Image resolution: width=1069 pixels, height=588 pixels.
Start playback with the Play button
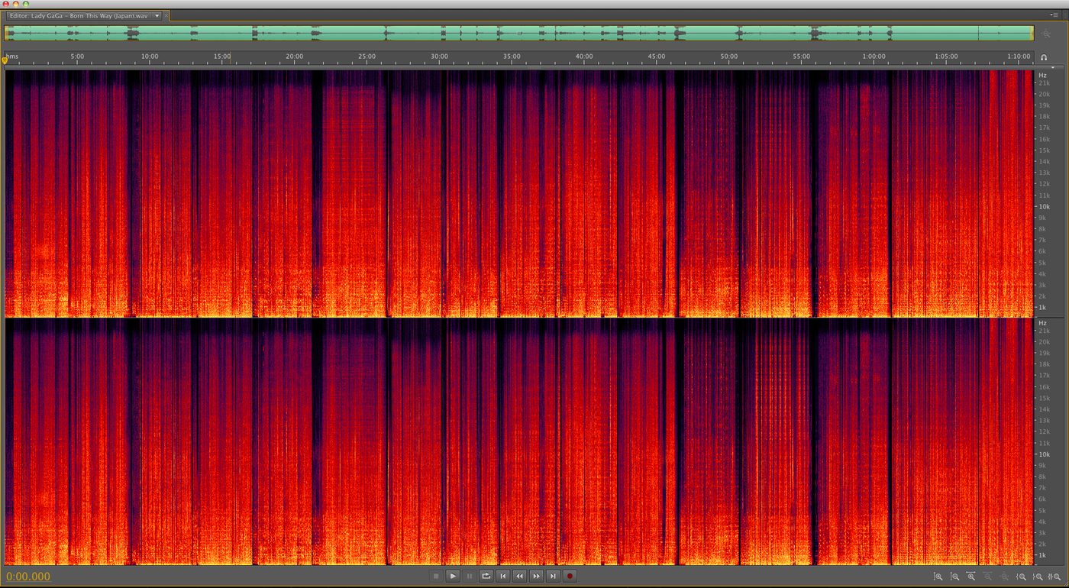(x=453, y=577)
